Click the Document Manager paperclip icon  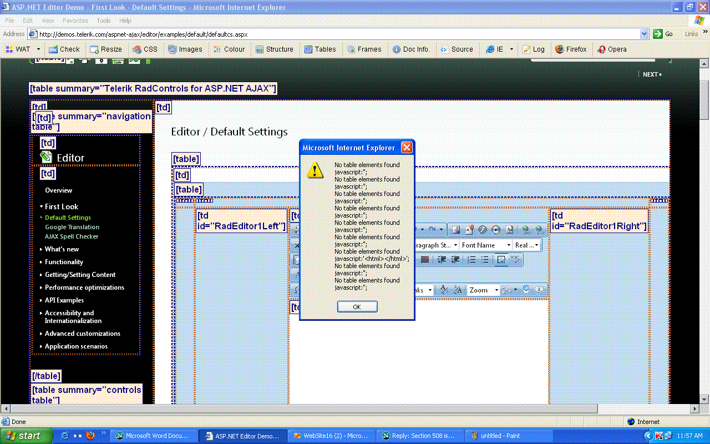pos(469,230)
